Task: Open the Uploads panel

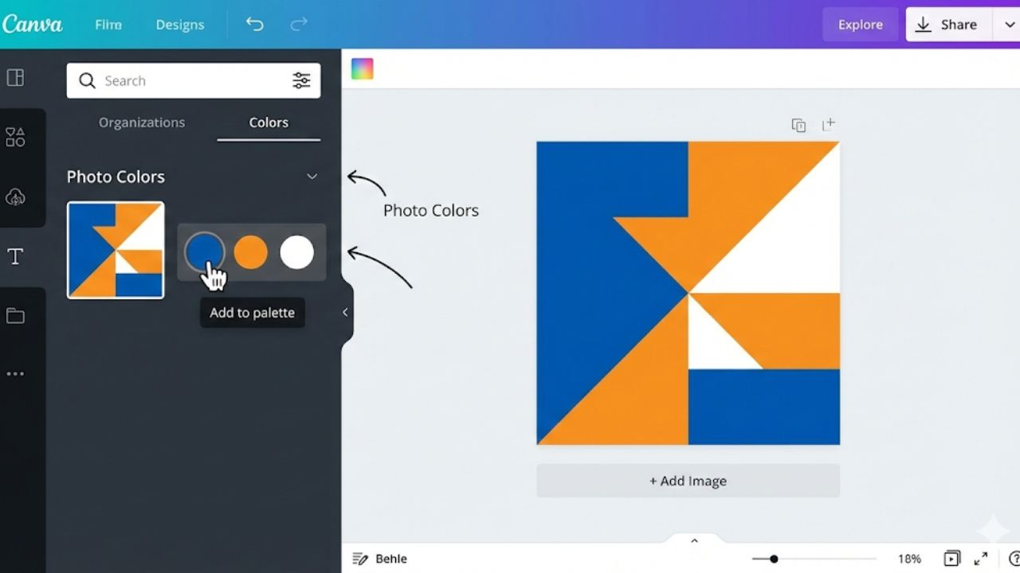Action: tap(15, 197)
